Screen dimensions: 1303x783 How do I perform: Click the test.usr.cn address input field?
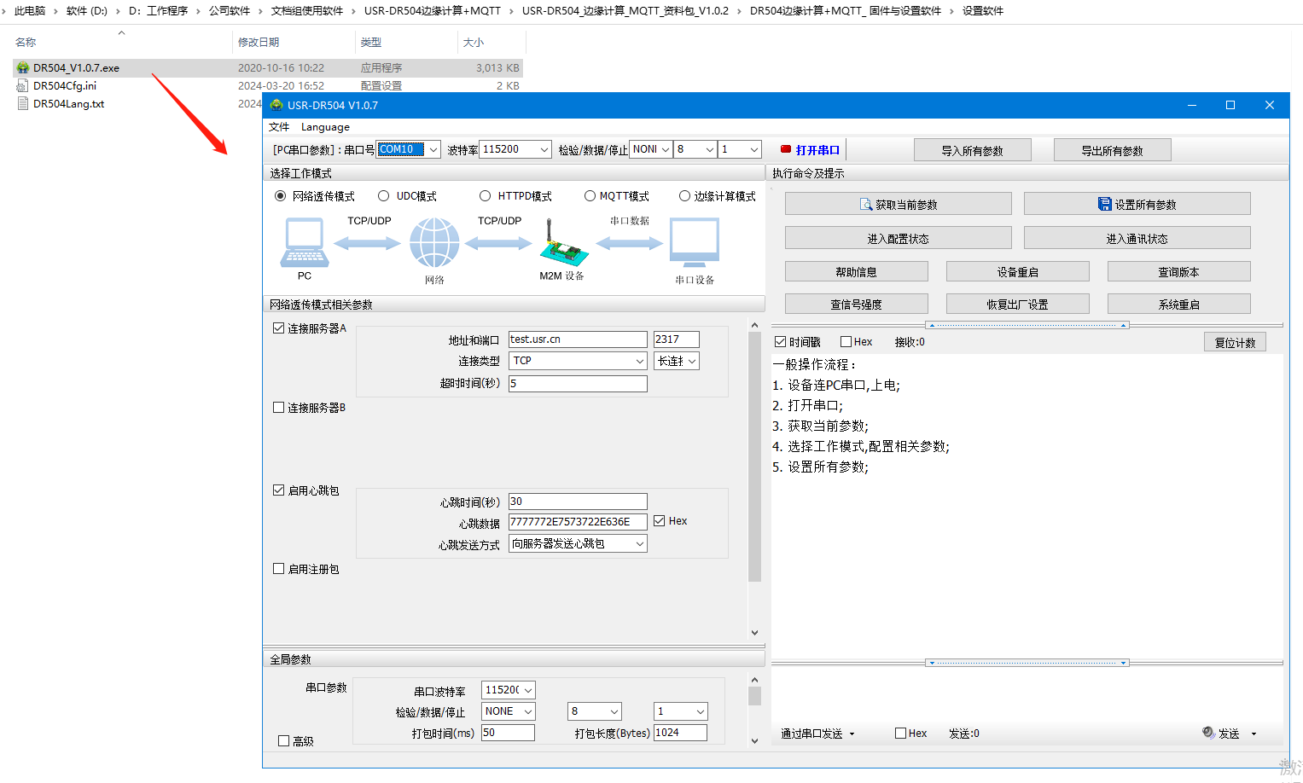point(578,339)
